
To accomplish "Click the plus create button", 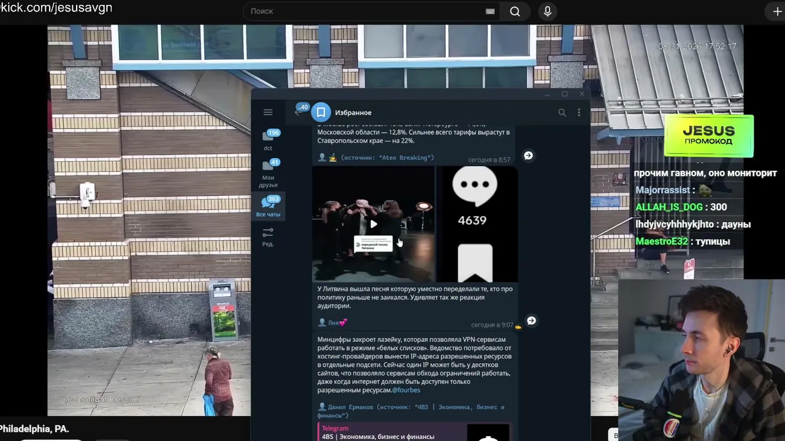I will click(777, 12).
